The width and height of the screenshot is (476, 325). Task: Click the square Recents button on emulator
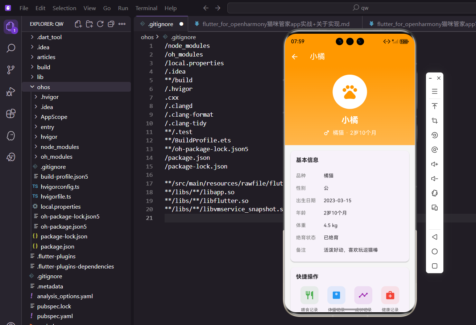[435, 266]
